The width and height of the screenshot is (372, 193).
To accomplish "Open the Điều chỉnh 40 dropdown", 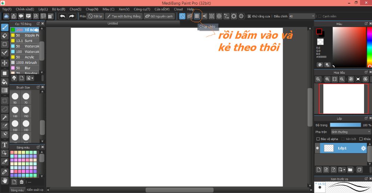I will click(x=302, y=16).
